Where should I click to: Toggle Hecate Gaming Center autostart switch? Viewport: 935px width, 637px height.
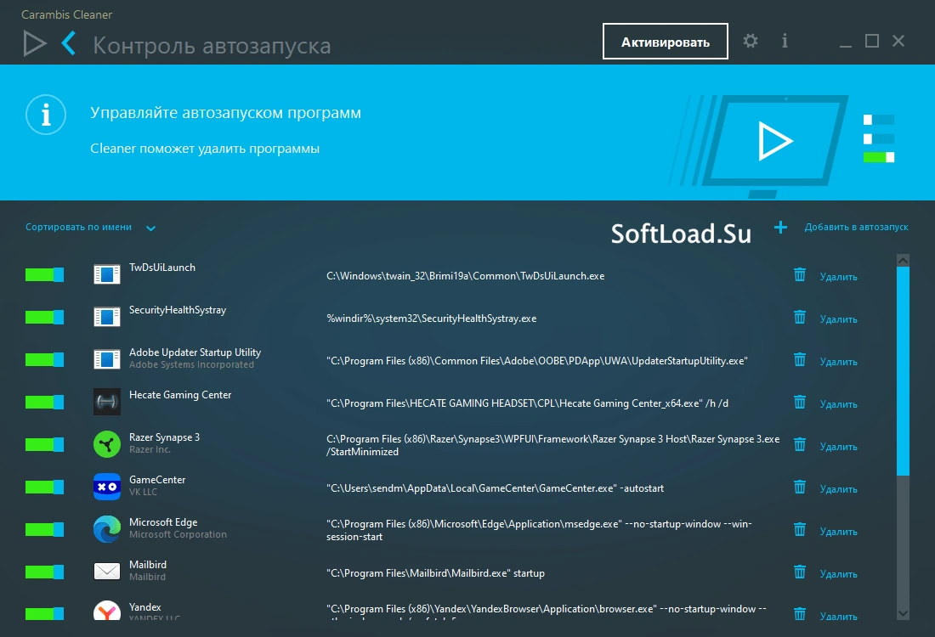tap(45, 403)
